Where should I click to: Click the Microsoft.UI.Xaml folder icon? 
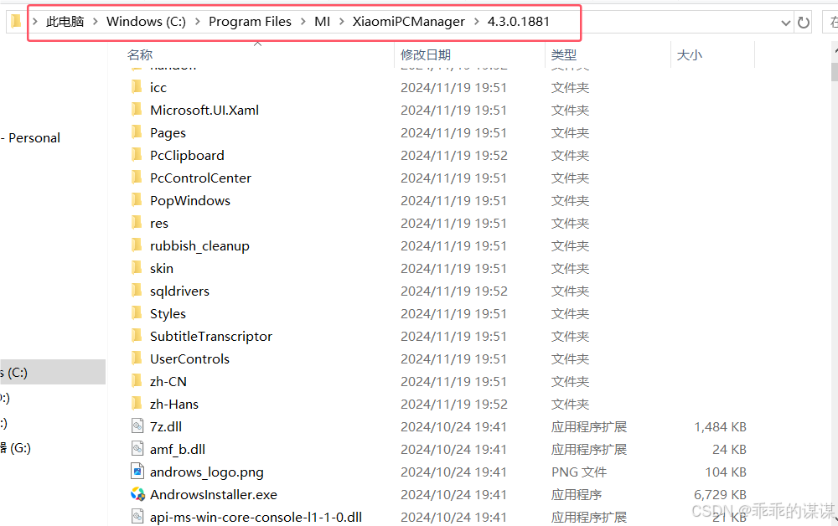(x=137, y=110)
